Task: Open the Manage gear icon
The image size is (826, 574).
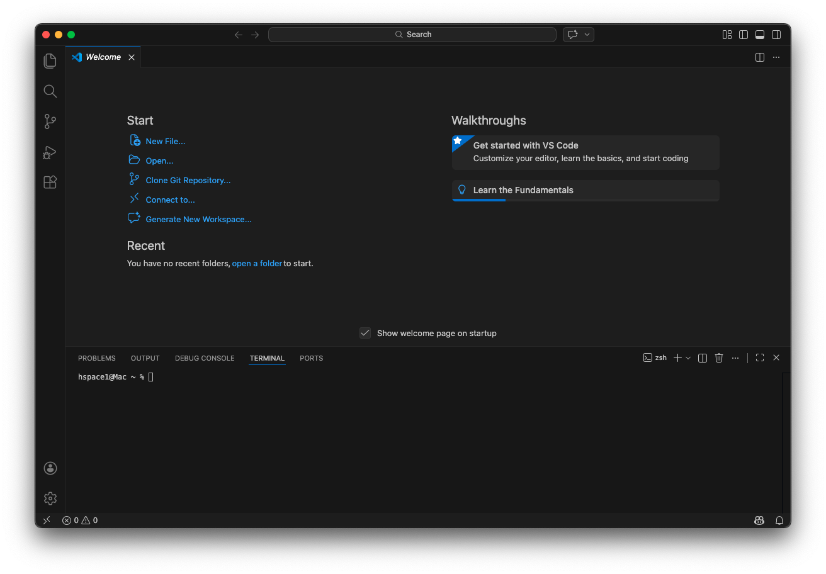Action: pos(50,498)
